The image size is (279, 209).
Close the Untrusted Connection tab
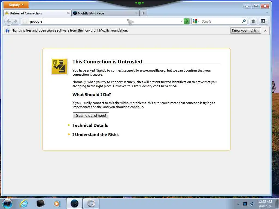point(68,13)
